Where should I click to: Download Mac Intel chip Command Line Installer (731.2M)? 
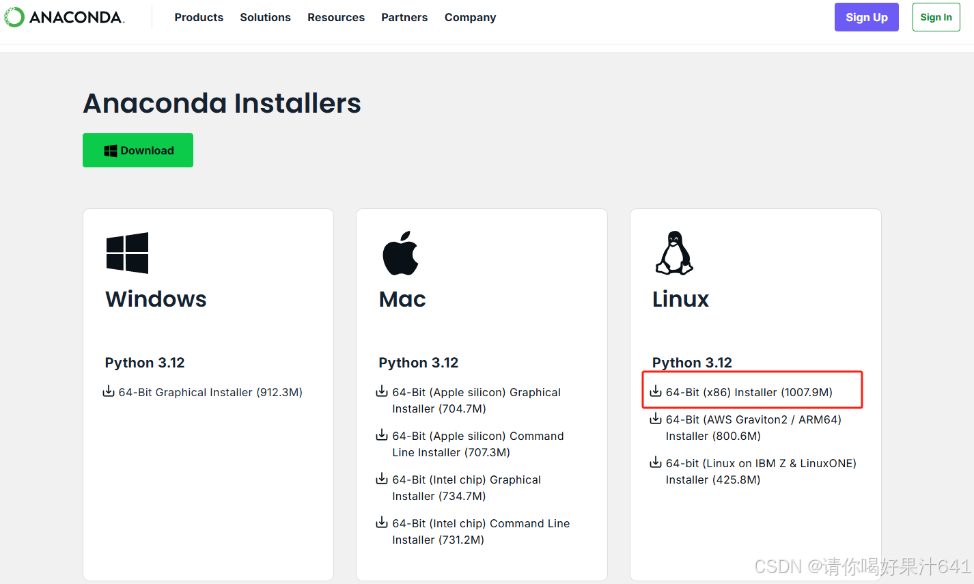click(x=481, y=531)
